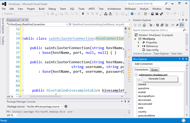Expand the References node in solution tree
The width and height of the screenshot is (190, 123).
point(139,46)
